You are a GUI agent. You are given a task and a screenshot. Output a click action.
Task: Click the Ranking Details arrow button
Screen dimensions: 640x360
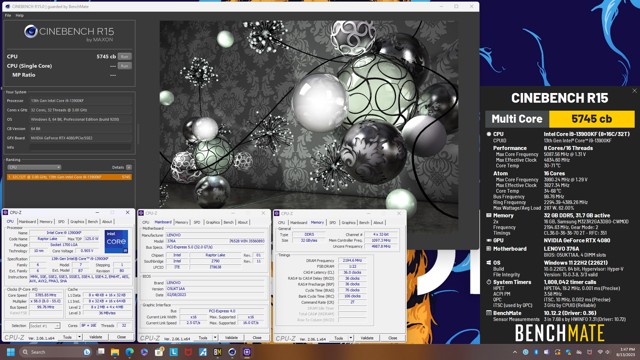pos(129,167)
